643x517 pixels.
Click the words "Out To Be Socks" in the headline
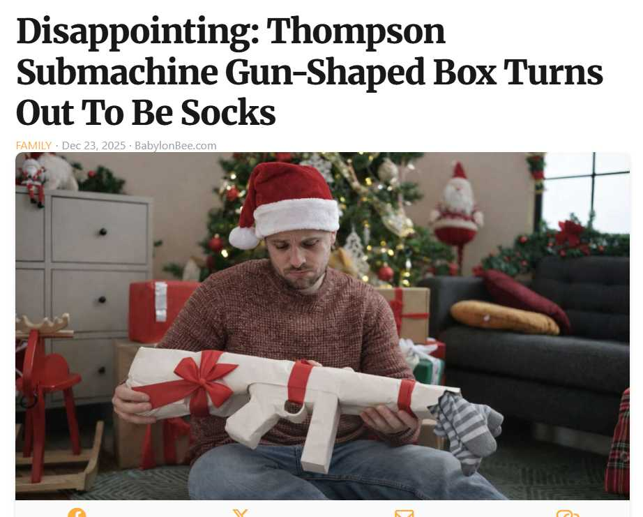pyautogui.click(x=146, y=112)
